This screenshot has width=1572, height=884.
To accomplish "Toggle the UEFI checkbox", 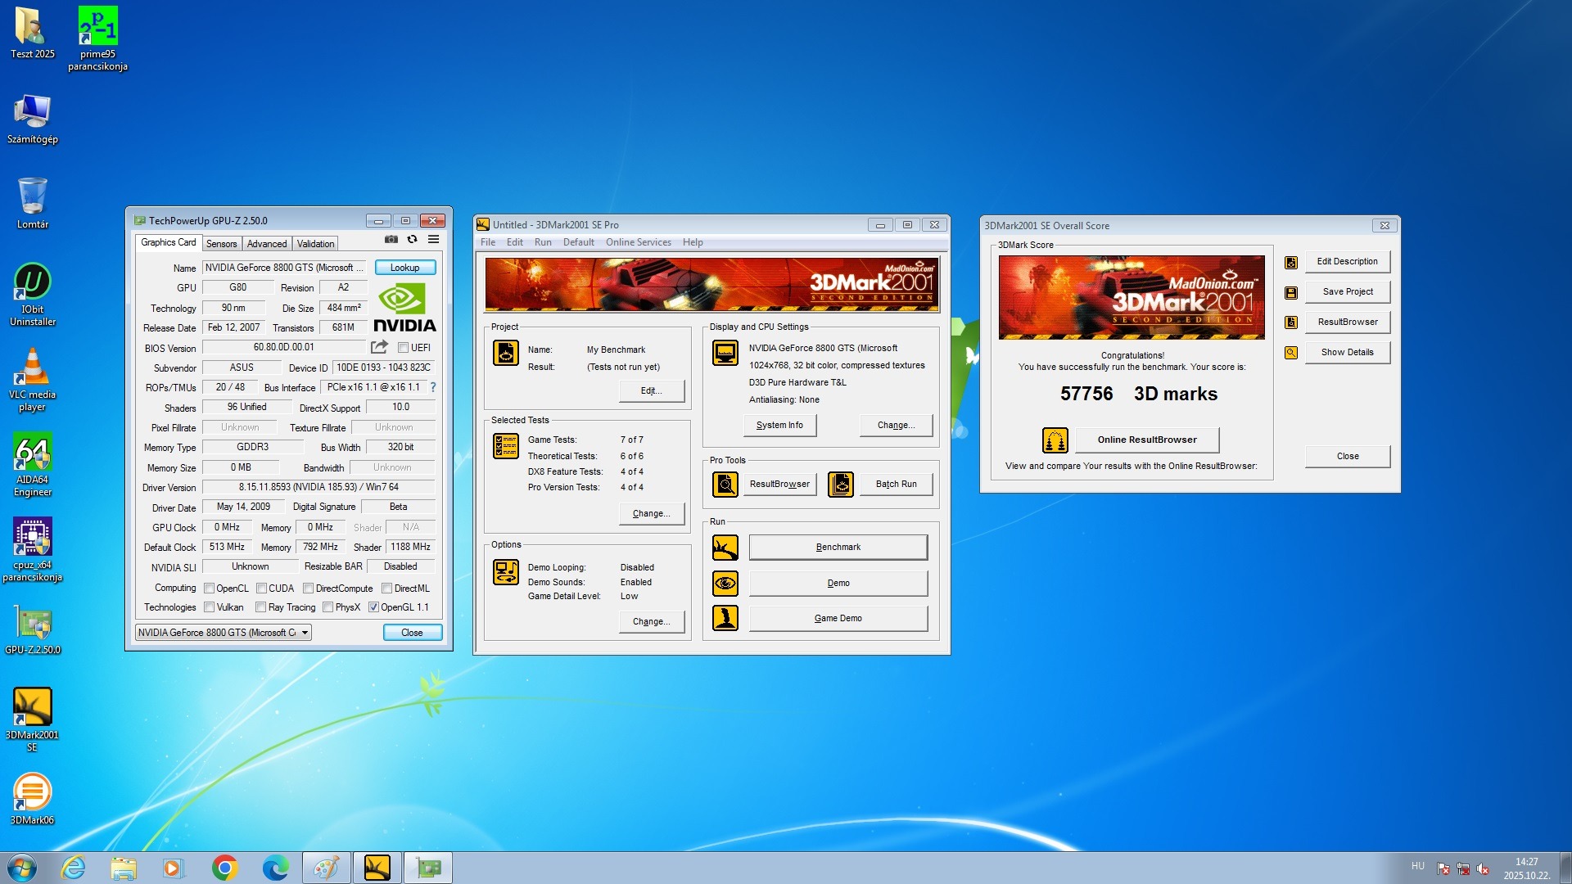I will click(403, 348).
